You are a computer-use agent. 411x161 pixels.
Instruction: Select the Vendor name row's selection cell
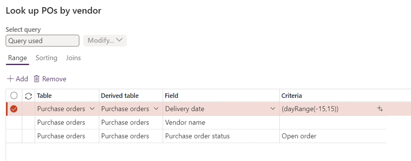click(x=14, y=122)
